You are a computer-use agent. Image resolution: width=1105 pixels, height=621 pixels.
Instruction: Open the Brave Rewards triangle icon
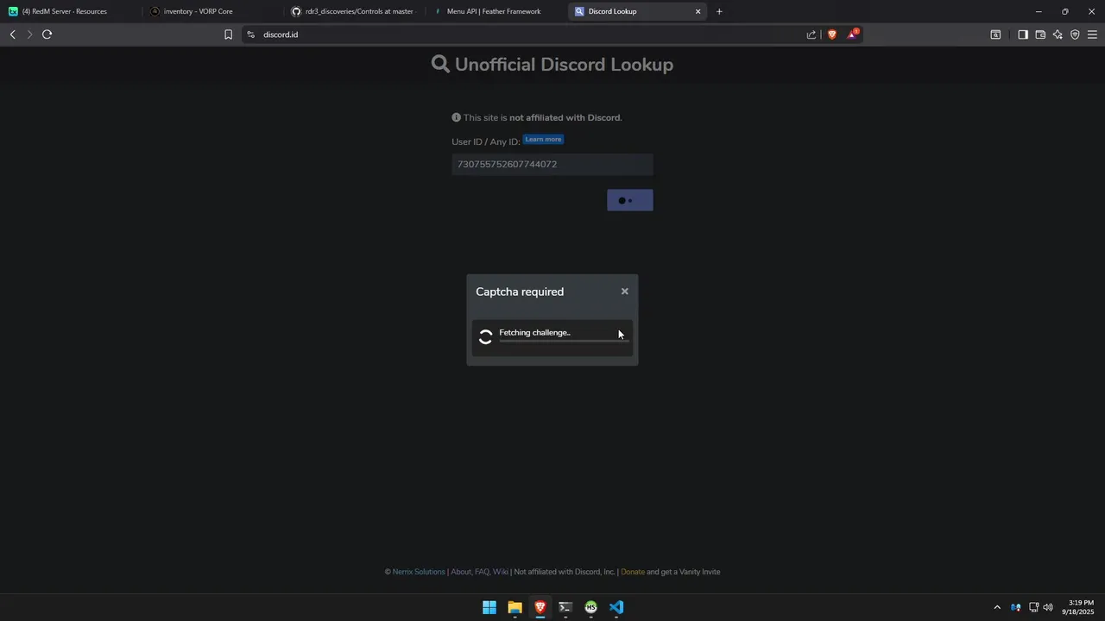point(852,34)
